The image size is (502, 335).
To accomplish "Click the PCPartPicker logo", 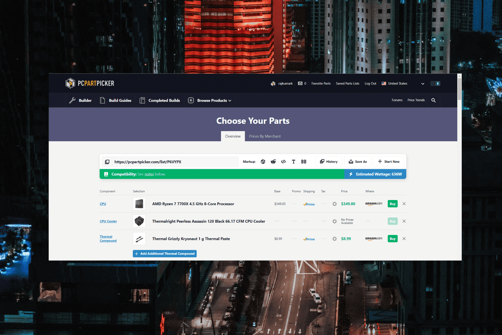I will 90,83.
